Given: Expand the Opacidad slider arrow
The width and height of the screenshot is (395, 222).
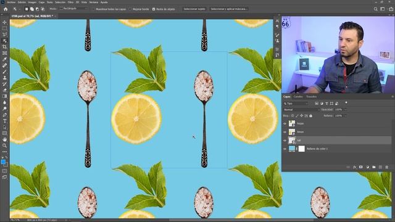Looking at the screenshot, I should pyautogui.click(x=346, y=110).
